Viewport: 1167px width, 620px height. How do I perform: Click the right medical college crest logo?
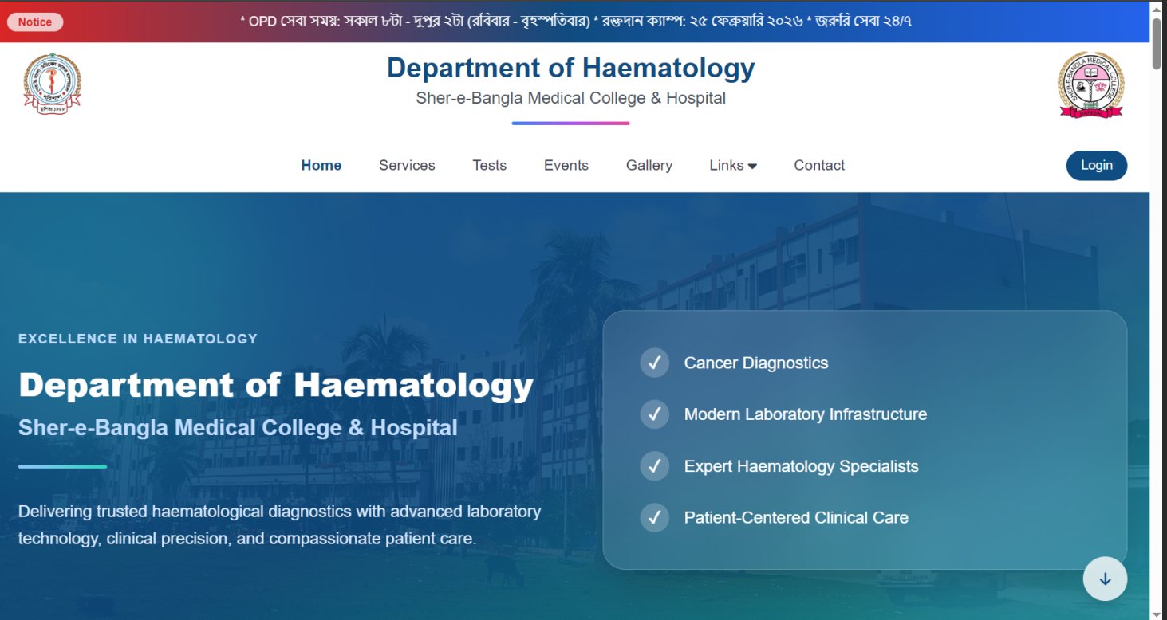tap(1090, 84)
